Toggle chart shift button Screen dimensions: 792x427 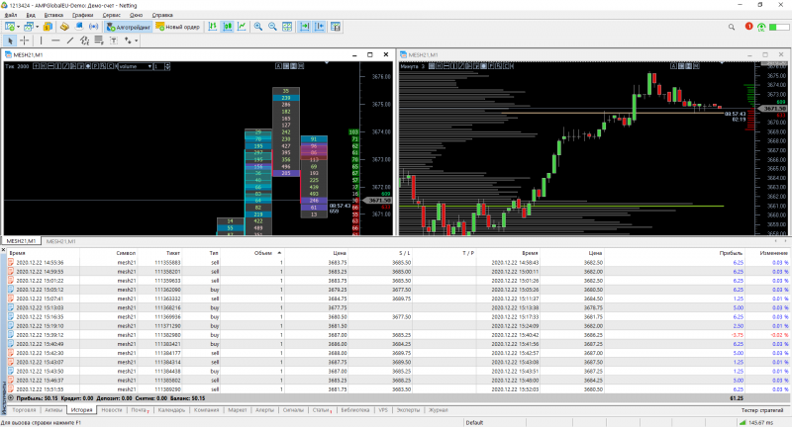(x=319, y=27)
